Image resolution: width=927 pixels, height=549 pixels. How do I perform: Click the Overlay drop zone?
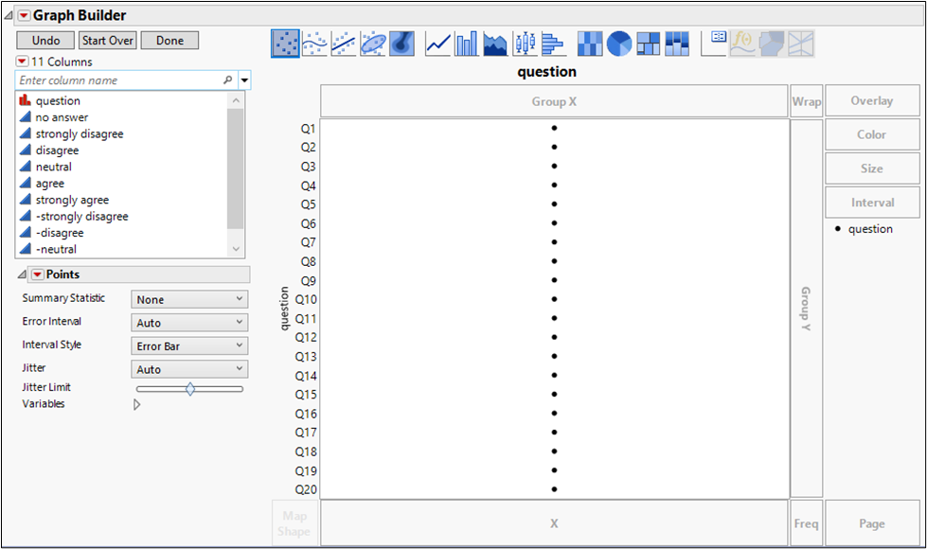pos(872,100)
